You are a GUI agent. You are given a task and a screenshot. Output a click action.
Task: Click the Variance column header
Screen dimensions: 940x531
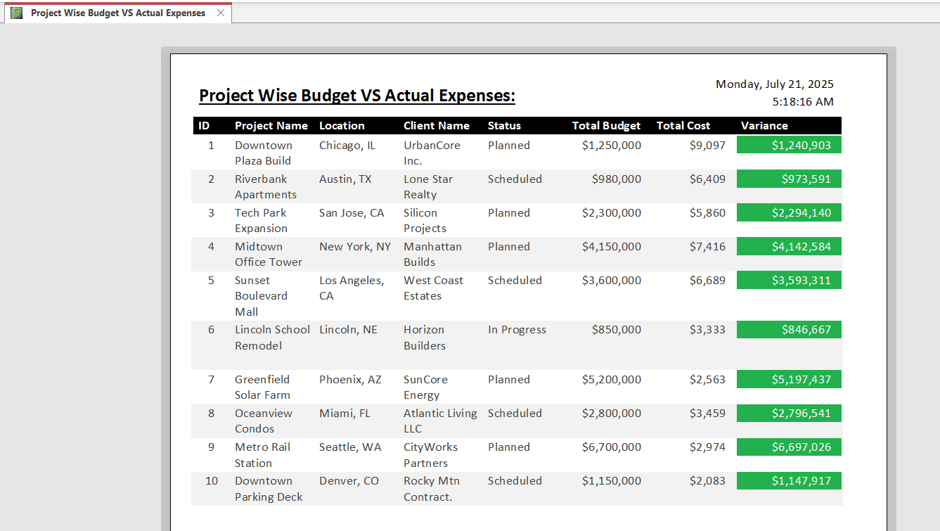point(764,126)
